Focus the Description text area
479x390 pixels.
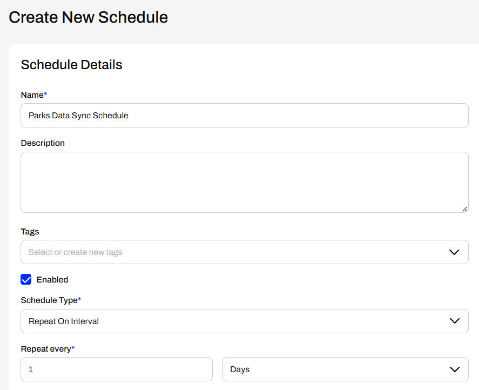coord(245,182)
